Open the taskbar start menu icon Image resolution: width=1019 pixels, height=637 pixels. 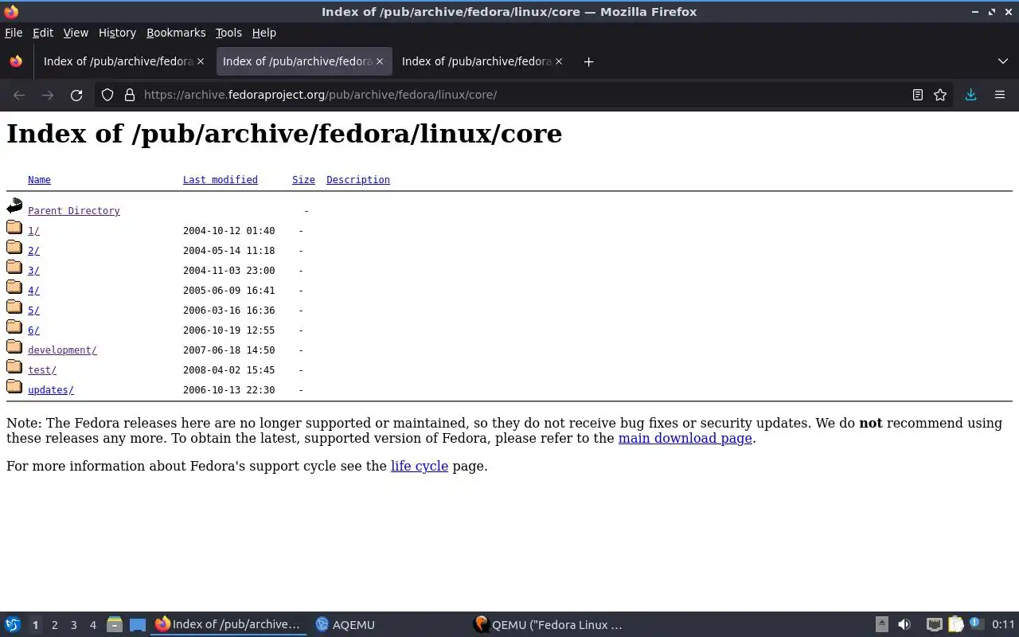pos(13,625)
